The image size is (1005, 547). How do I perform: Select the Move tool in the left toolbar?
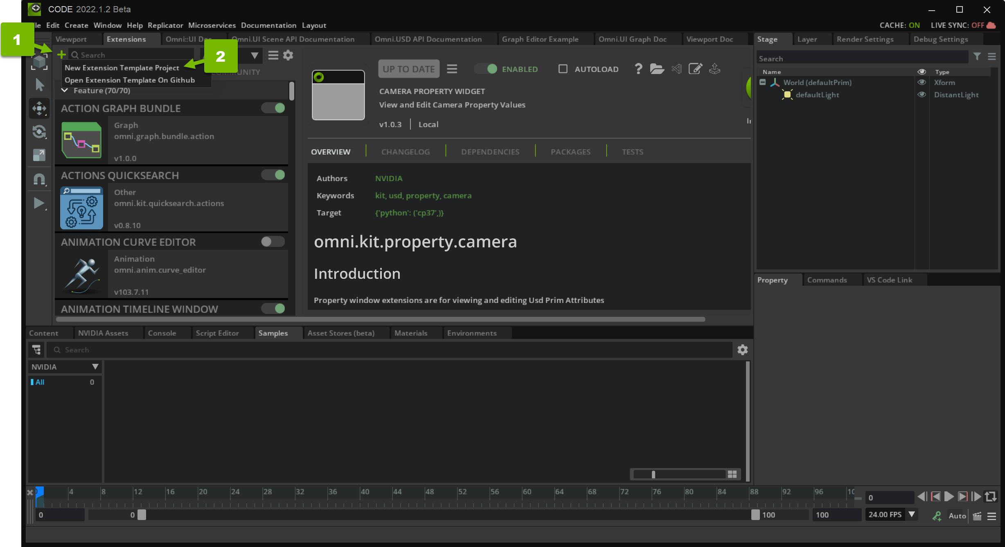(x=39, y=108)
